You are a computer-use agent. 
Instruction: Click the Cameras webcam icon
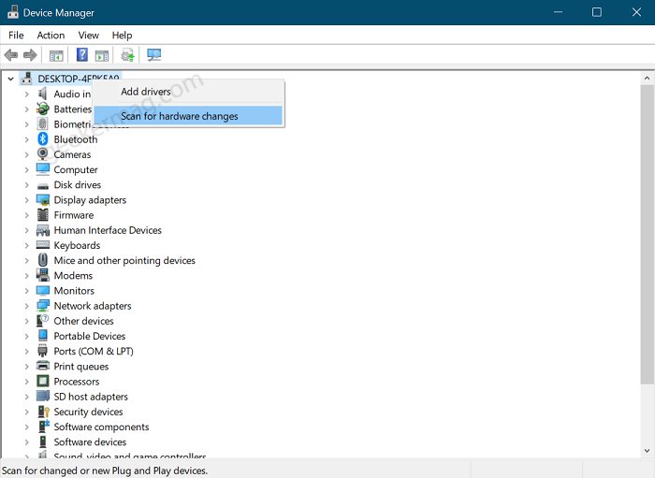(43, 154)
